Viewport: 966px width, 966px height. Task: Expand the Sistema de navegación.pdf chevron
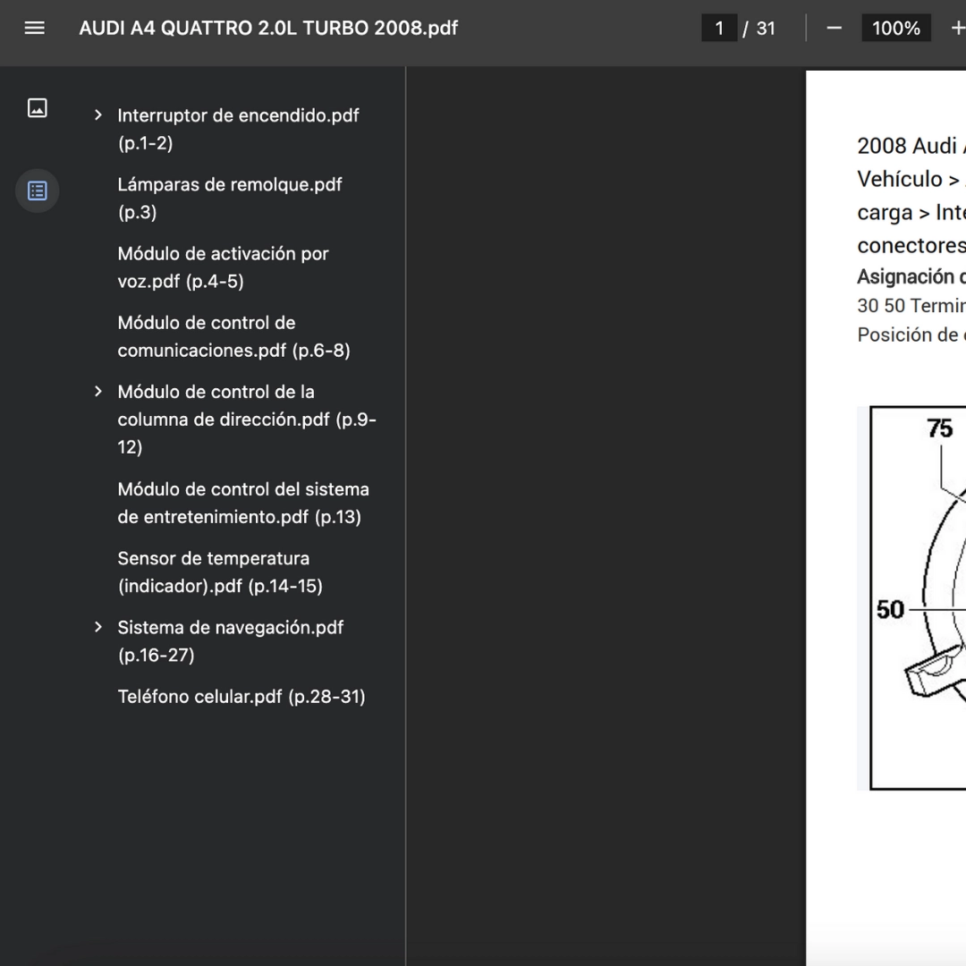pyautogui.click(x=98, y=627)
